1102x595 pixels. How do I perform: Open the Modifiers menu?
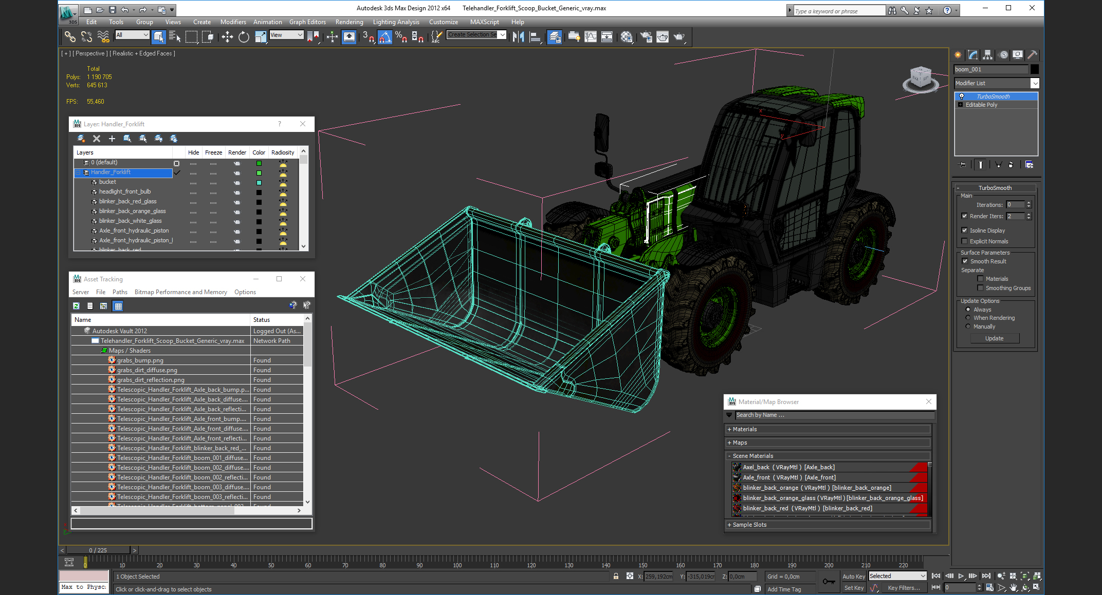tap(233, 22)
